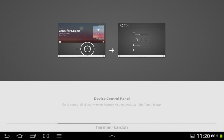The width and height of the screenshot is (224, 140).
Task: Open the recent apps switcher
Action: coord(33,136)
